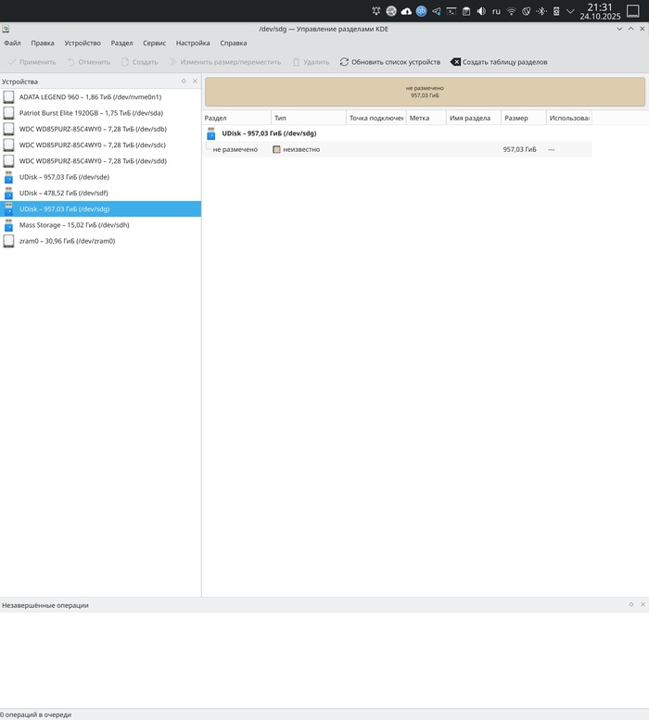Open the ru keyboard layout switcher
This screenshot has width=649, height=720.
point(496,11)
